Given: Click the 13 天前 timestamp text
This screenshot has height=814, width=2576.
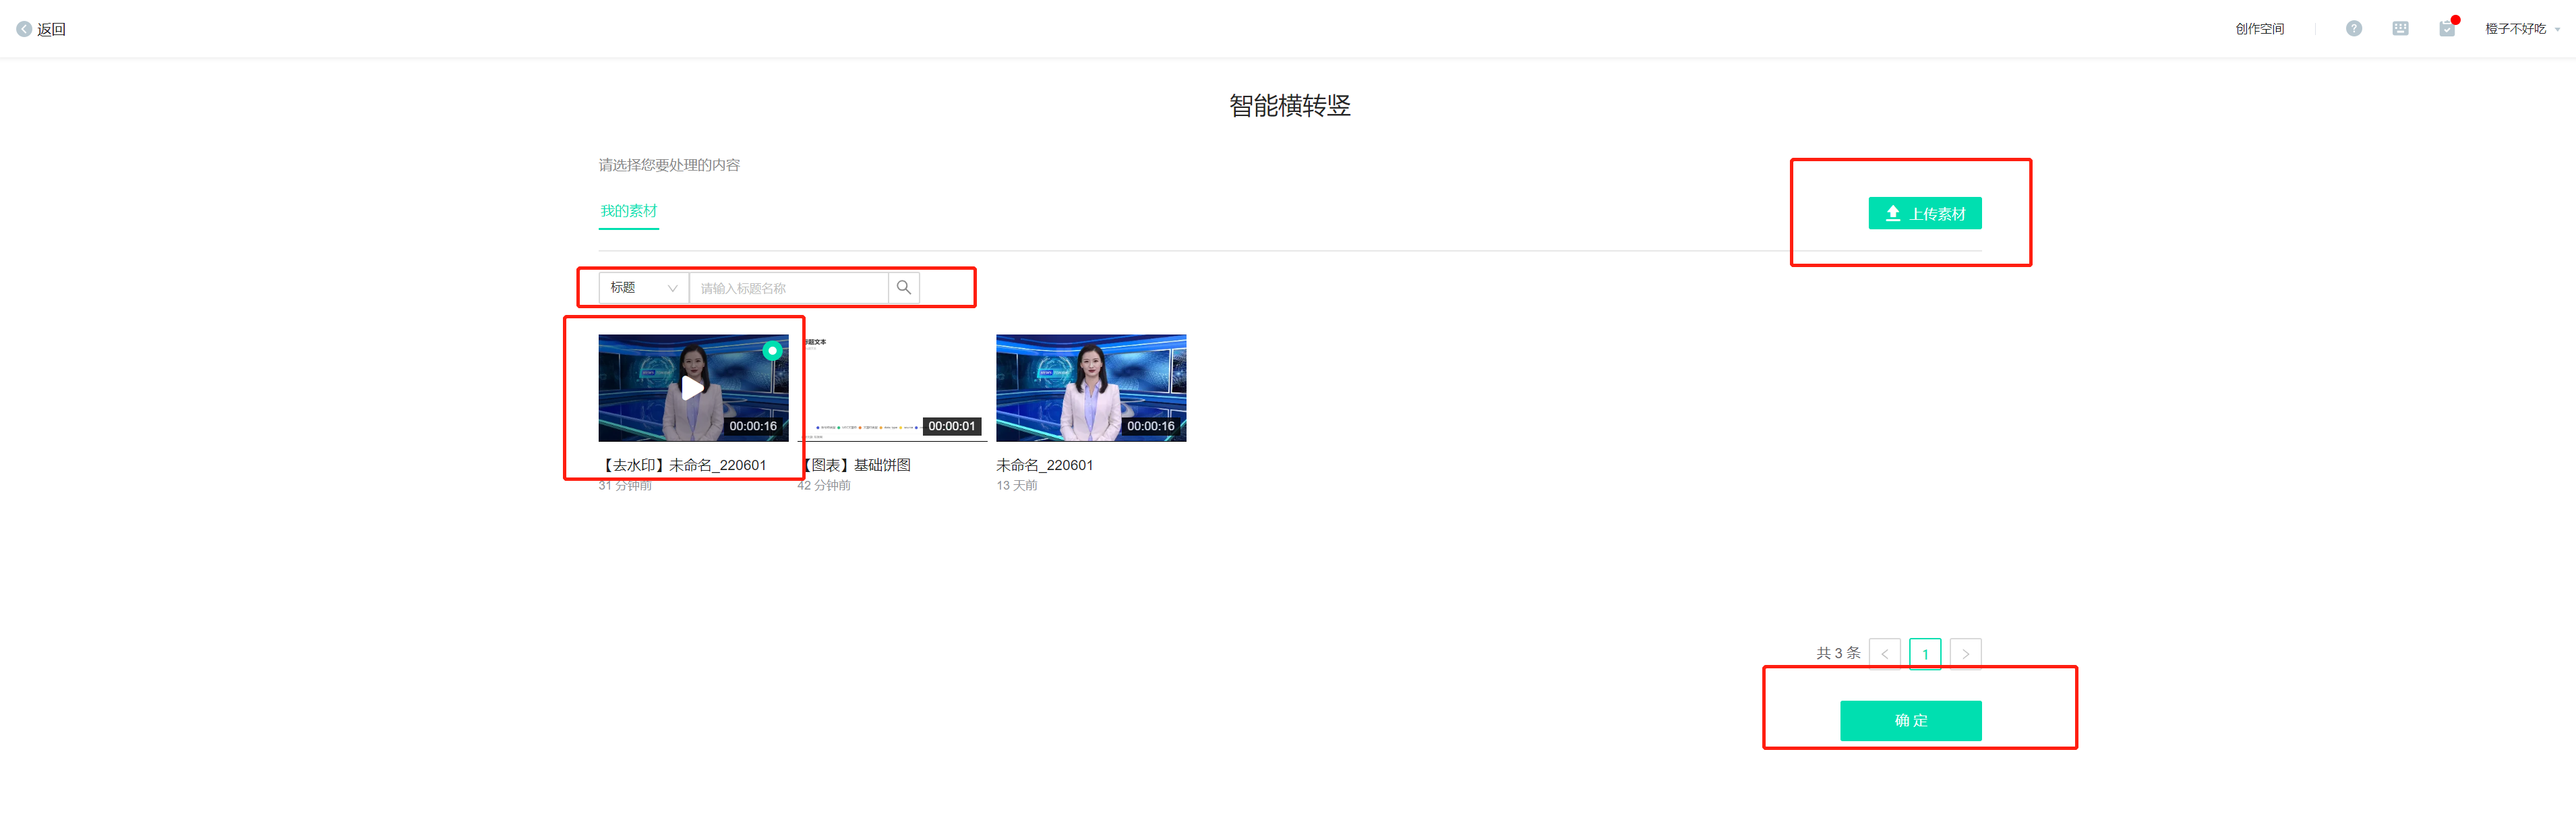Looking at the screenshot, I should tap(1017, 485).
